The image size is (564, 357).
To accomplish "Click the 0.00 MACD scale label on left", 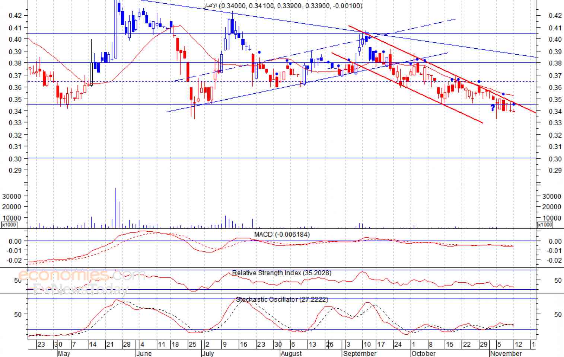I will click(x=16, y=241).
